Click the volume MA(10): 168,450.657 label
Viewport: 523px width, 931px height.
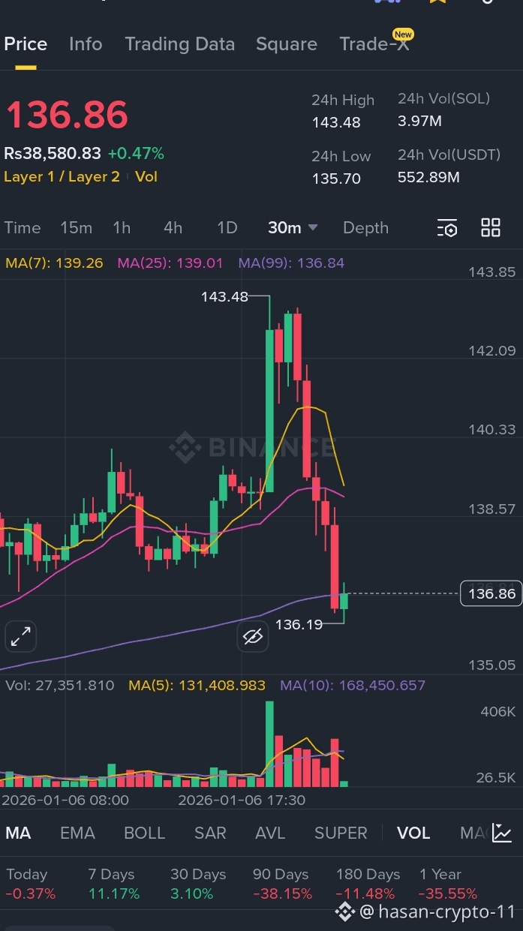click(x=353, y=685)
